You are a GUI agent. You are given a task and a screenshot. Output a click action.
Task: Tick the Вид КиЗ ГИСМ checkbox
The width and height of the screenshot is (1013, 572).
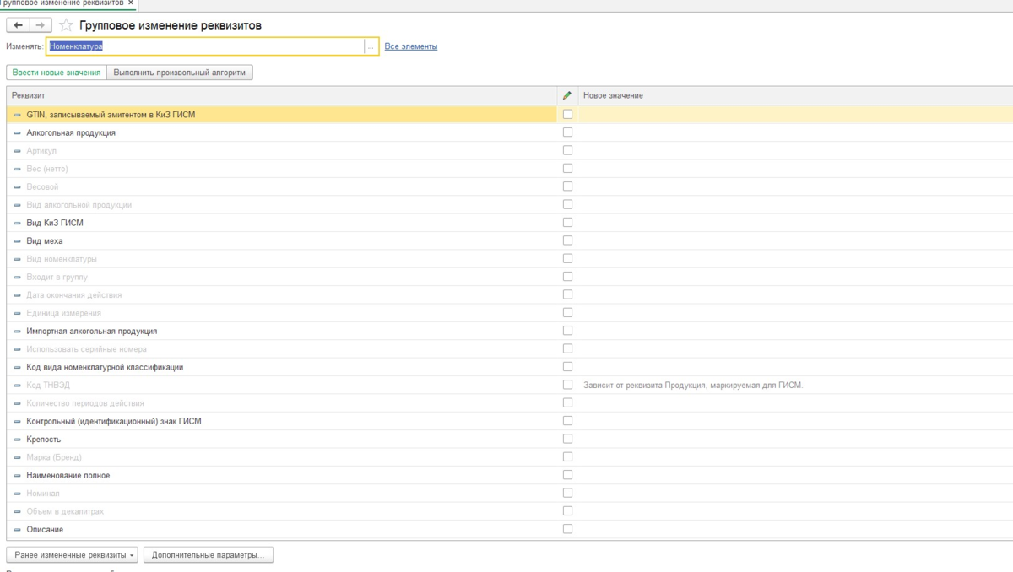pos(567,223)
